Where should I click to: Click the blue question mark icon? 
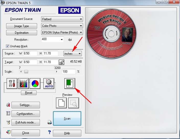(x=49, y=132)
